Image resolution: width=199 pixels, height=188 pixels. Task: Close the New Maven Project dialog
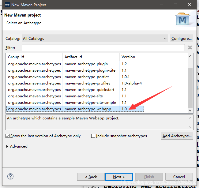click(190, 5)
